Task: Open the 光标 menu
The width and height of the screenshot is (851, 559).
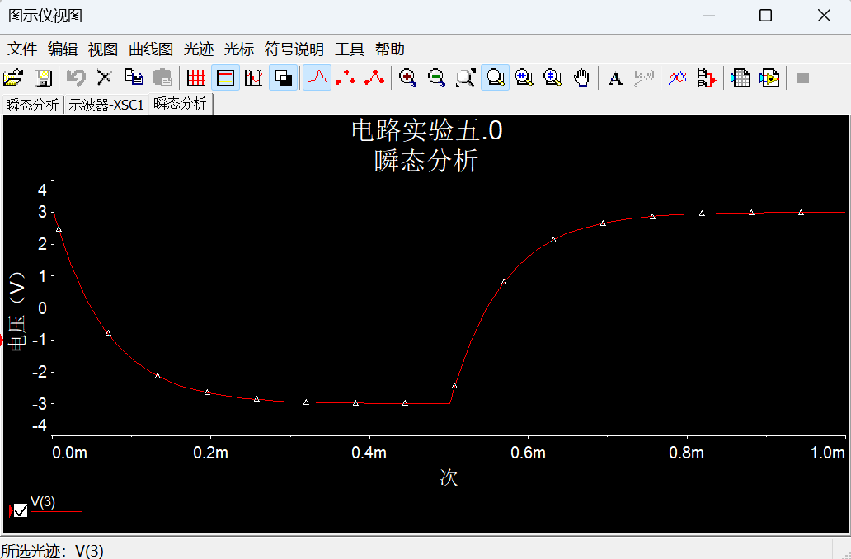Action: (x=239, y=49)
